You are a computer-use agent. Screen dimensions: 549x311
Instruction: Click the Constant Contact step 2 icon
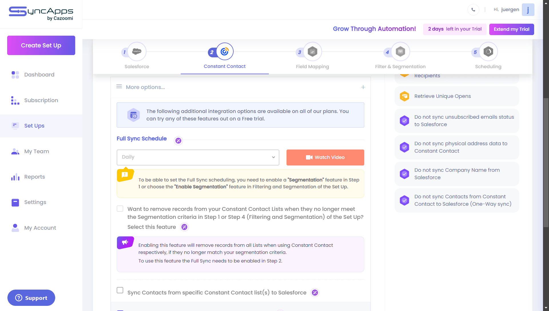(225, 51)
